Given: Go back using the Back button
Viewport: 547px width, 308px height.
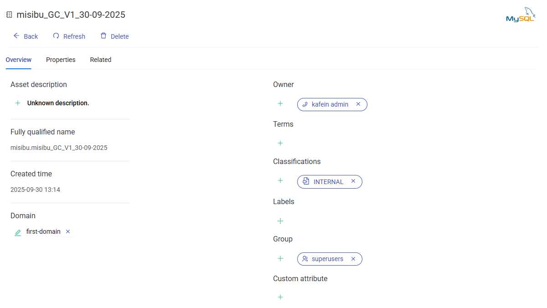Looking at the screenshot, I should 26,36.
